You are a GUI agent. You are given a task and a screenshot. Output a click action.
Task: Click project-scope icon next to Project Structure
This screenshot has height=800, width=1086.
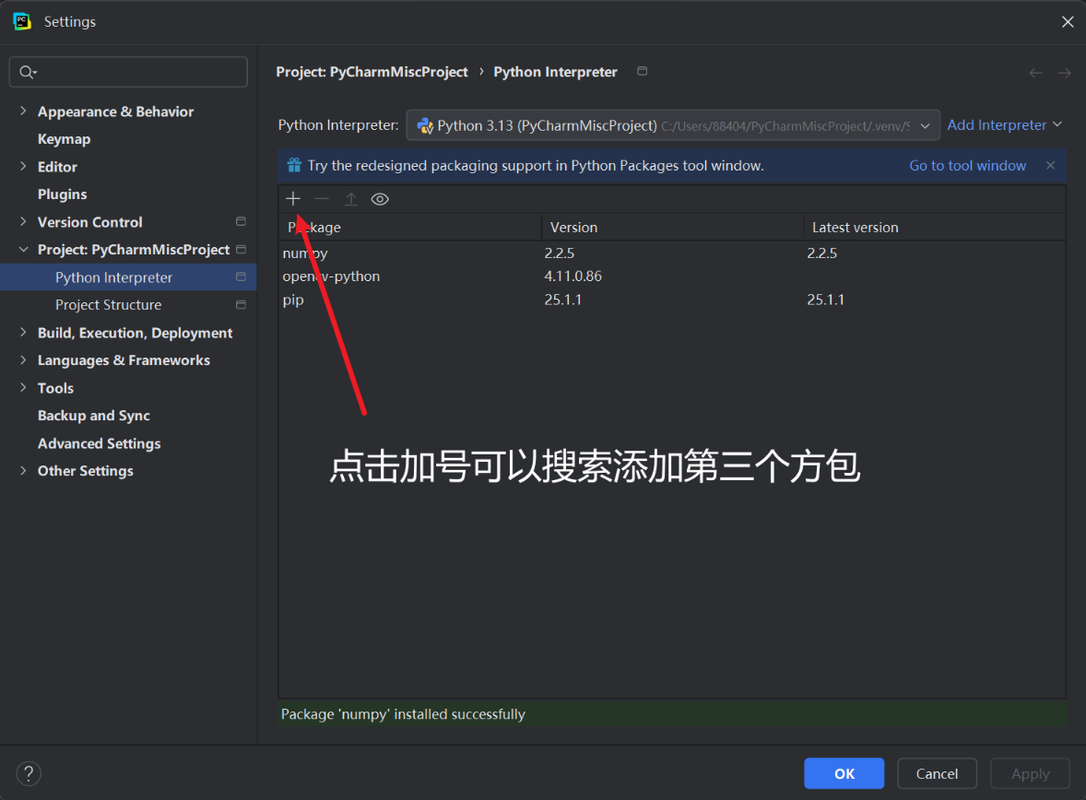(x=241, y=305)
